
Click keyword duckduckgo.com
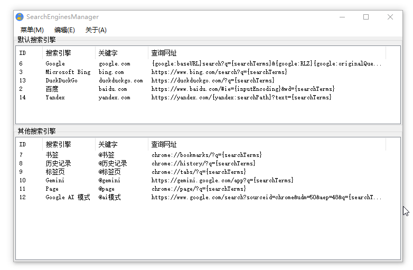point(120,80)
